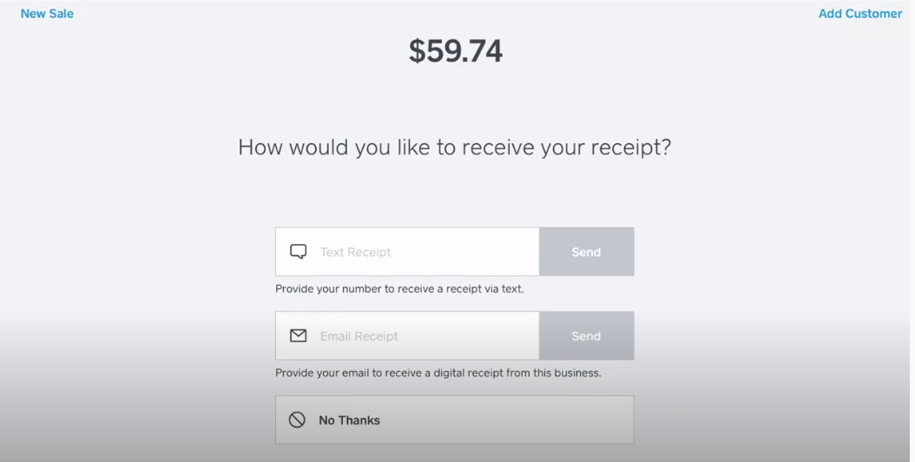The width and height of the screenshot is (915, 462).
Task: Click empty right side of No Thanks row
Action: pyautogui.click(x=556, y=420)
